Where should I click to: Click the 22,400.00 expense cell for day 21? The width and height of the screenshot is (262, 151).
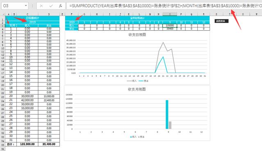pos(49,100)
